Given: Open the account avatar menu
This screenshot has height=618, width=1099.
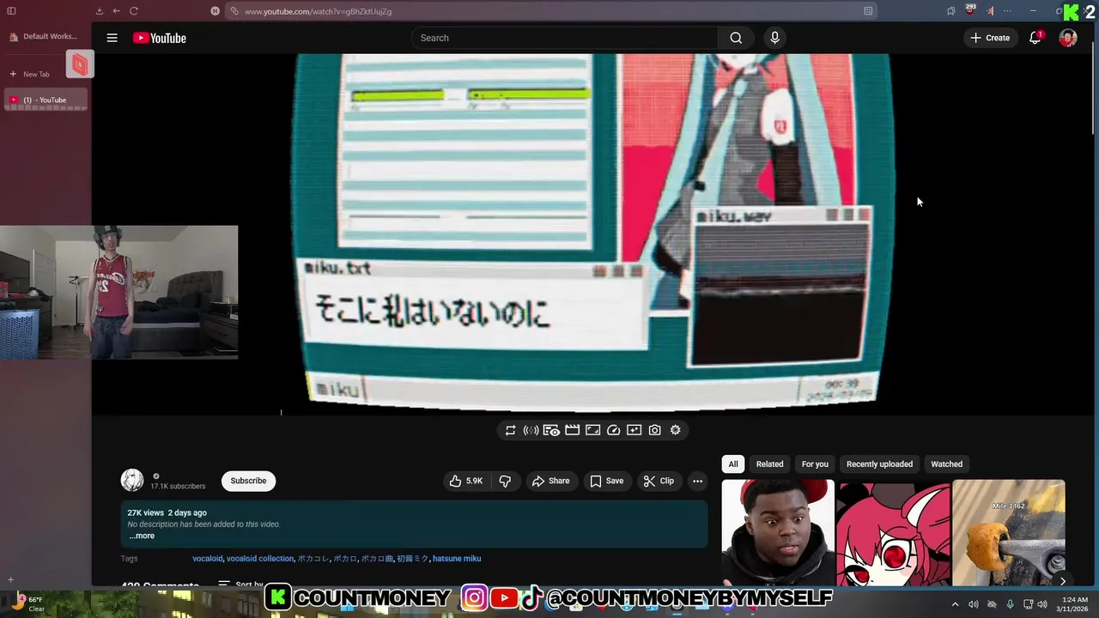Looking at the screenshot, I should pyautogui.click(x=1068, y=38).
